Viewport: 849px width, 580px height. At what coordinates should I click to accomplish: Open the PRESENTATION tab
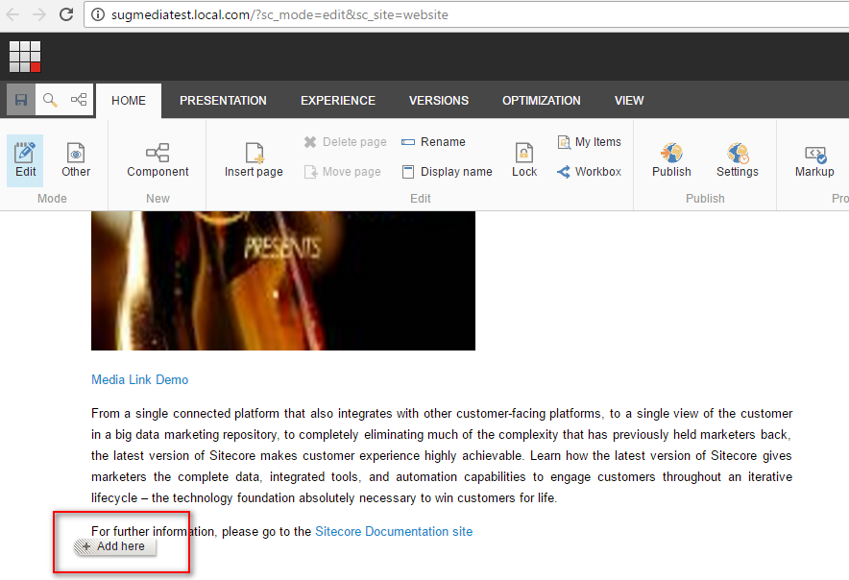click(x=223, y=101)
